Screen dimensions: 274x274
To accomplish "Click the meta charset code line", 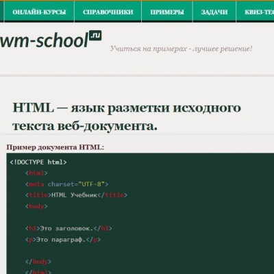I will click(66, 184).
